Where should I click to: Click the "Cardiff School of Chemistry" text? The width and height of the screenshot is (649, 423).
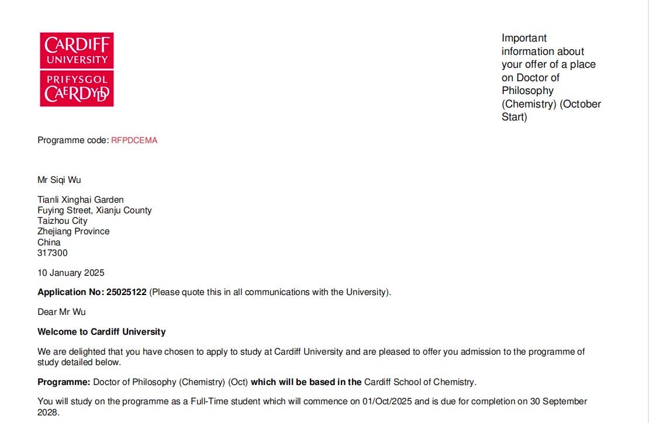tap(419, 382)
